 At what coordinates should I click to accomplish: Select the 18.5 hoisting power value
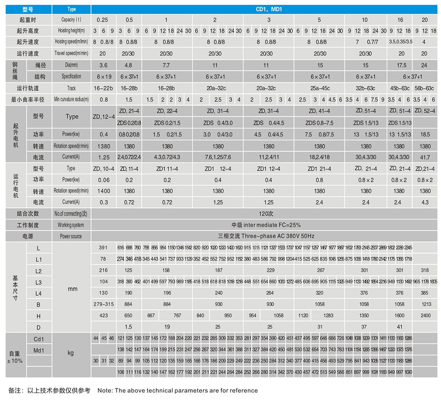point(425,134)
